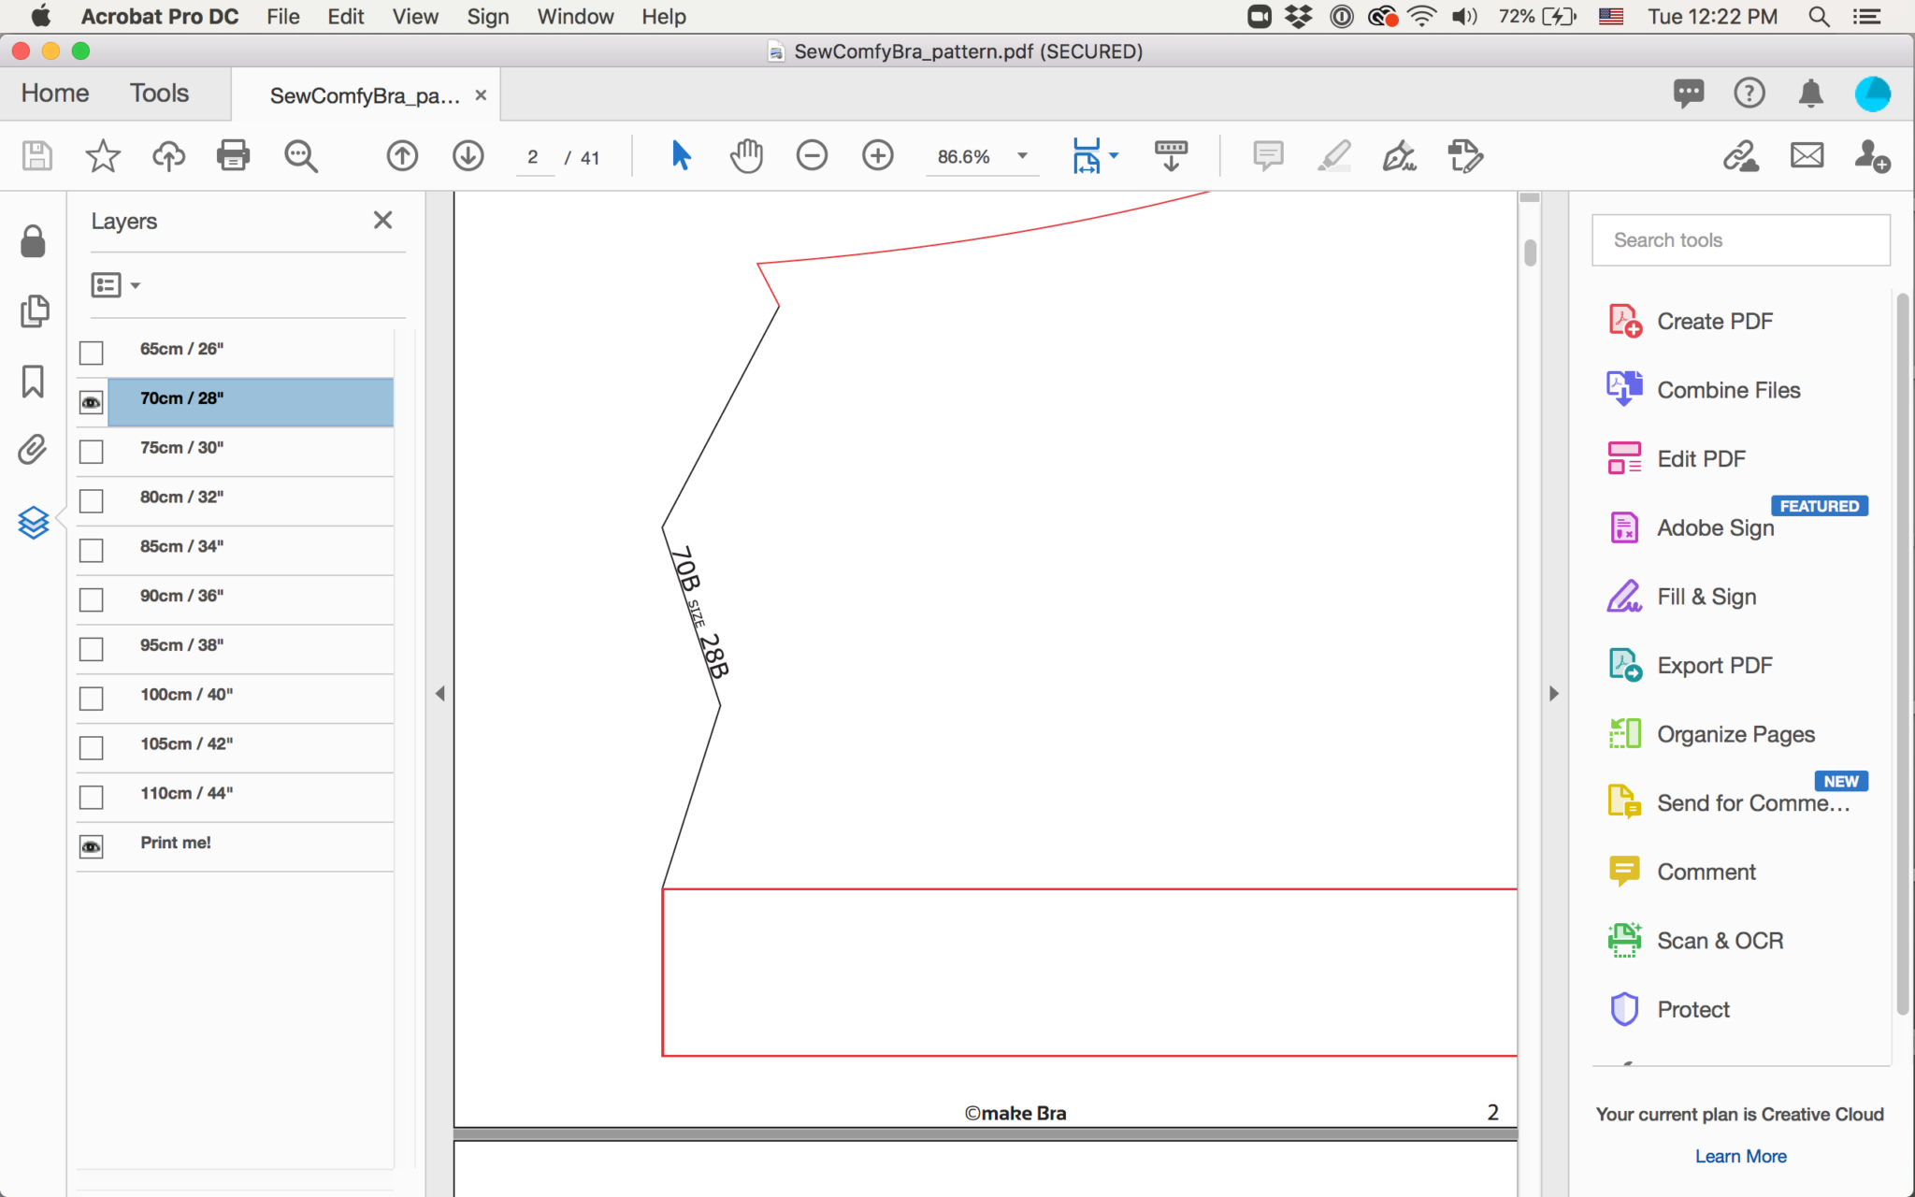Open the Export PDF tool
Screen dimensions: 1915x1197
(1714, 666)
